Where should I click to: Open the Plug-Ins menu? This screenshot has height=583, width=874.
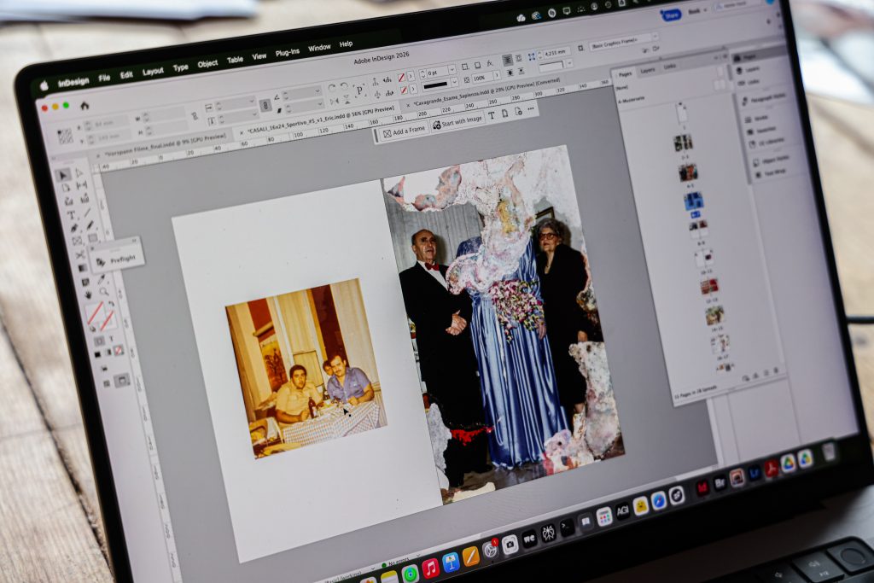287,53
